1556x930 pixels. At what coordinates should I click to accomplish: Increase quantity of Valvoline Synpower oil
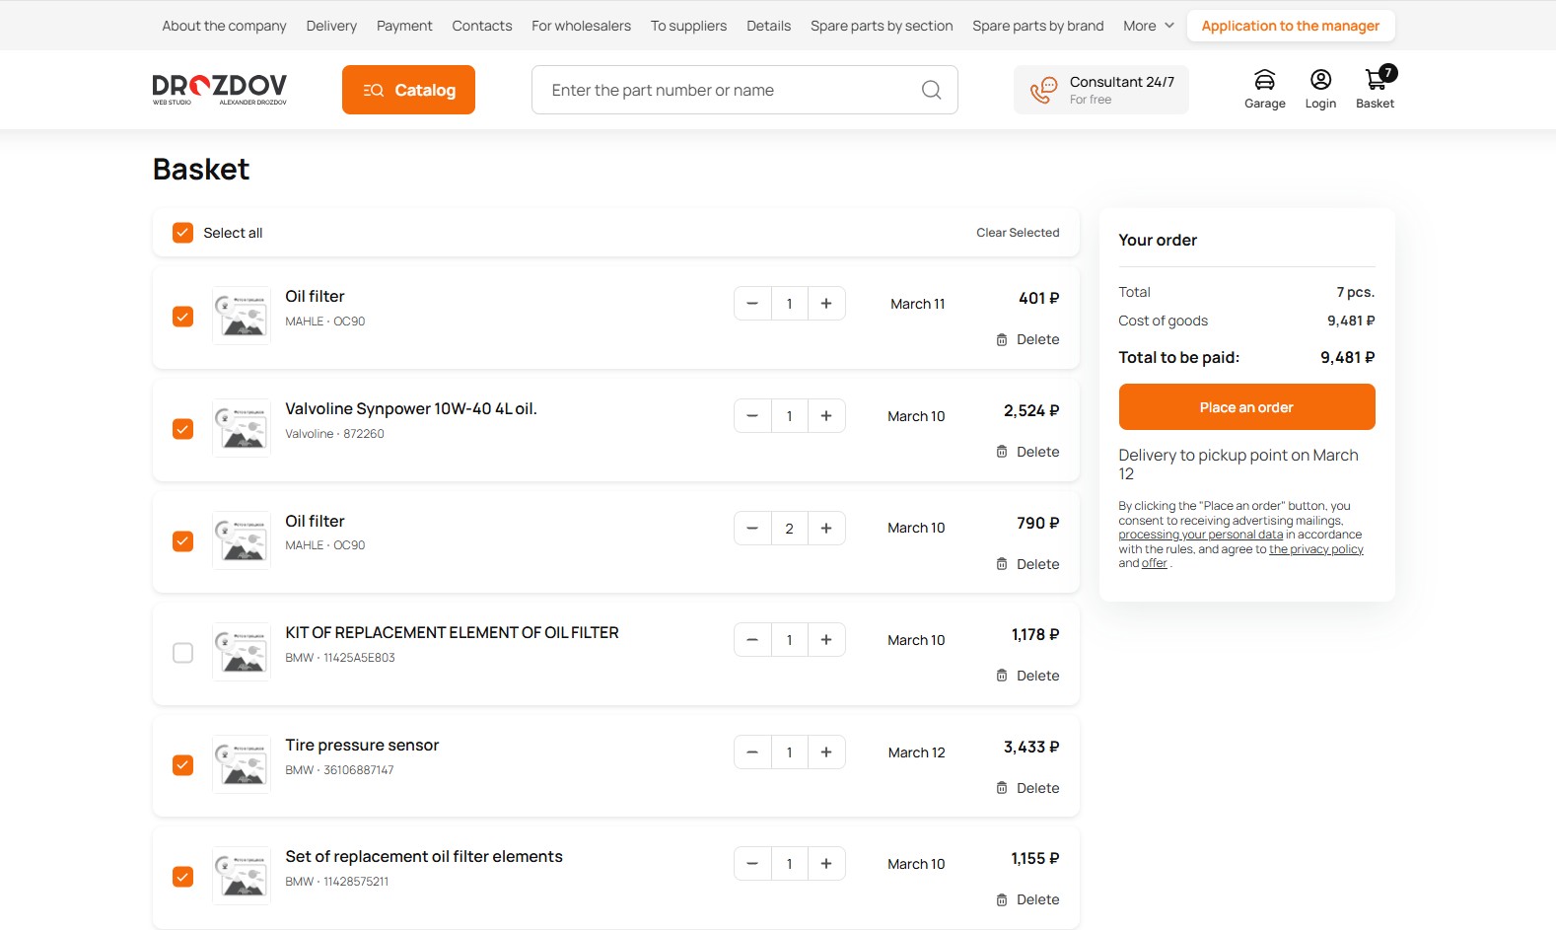point(826,416)
